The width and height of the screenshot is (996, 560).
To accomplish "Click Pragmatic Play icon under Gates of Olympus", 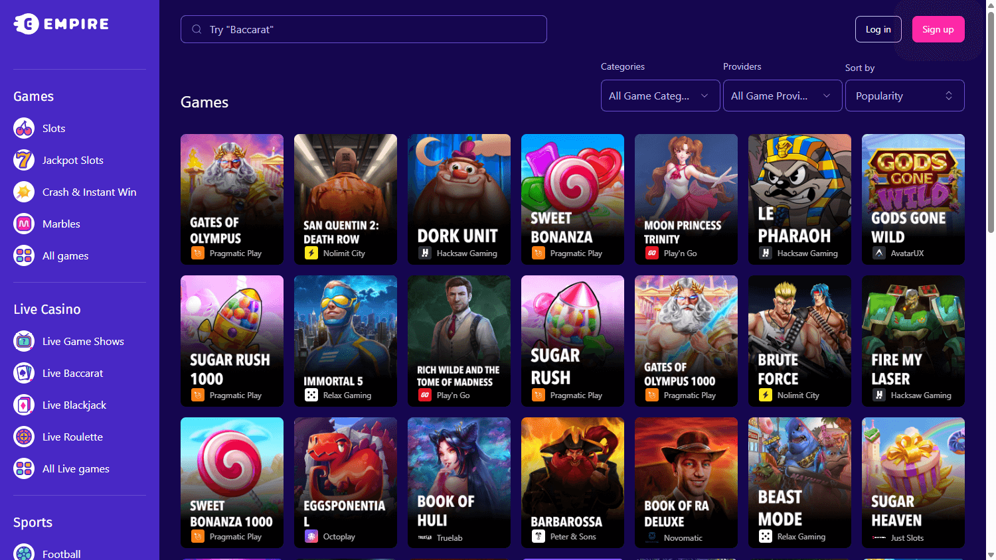I will [x=198, y=253].
